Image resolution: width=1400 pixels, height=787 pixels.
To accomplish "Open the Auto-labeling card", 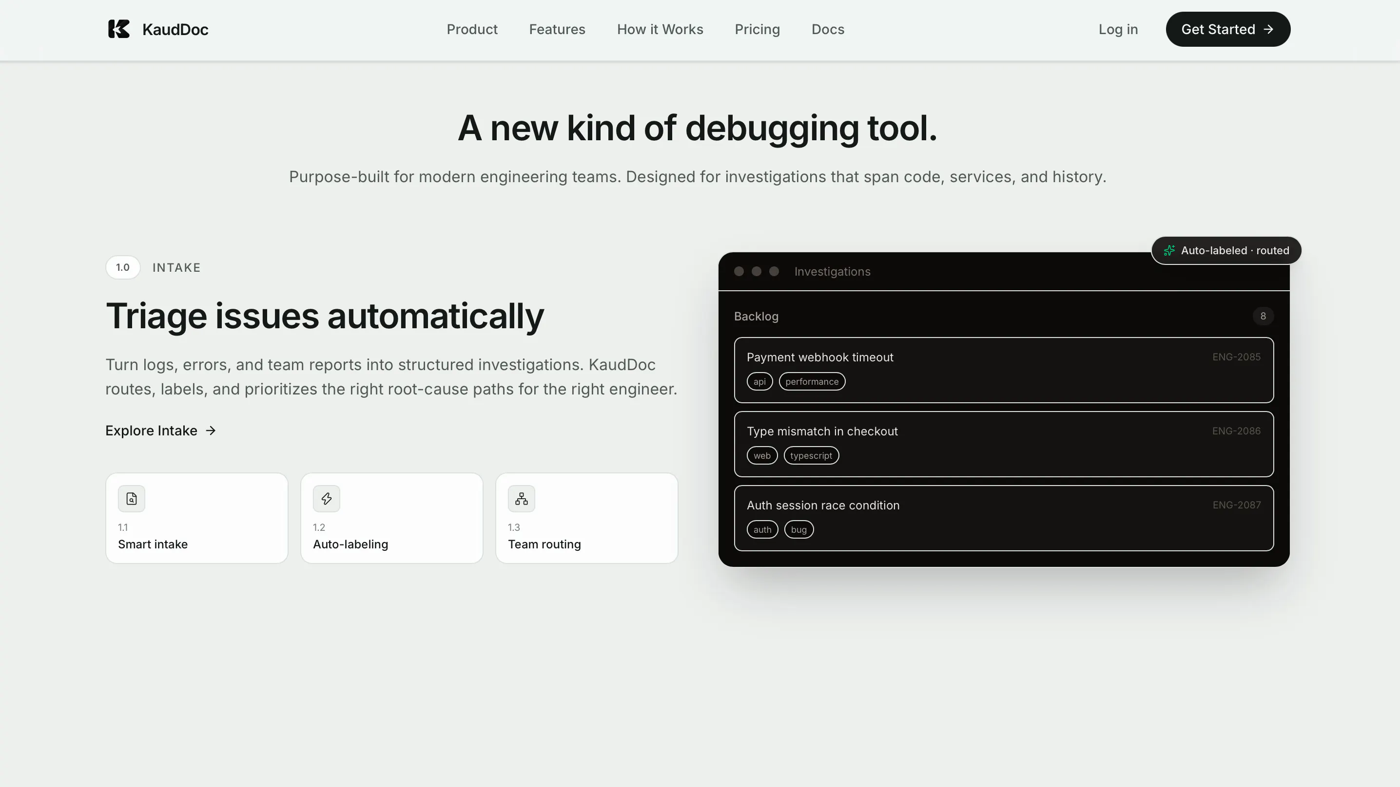I will pyautogui.click(x=392, y=518).
